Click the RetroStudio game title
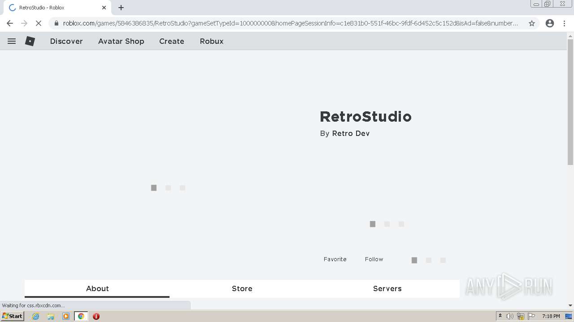 pos(365,117)
